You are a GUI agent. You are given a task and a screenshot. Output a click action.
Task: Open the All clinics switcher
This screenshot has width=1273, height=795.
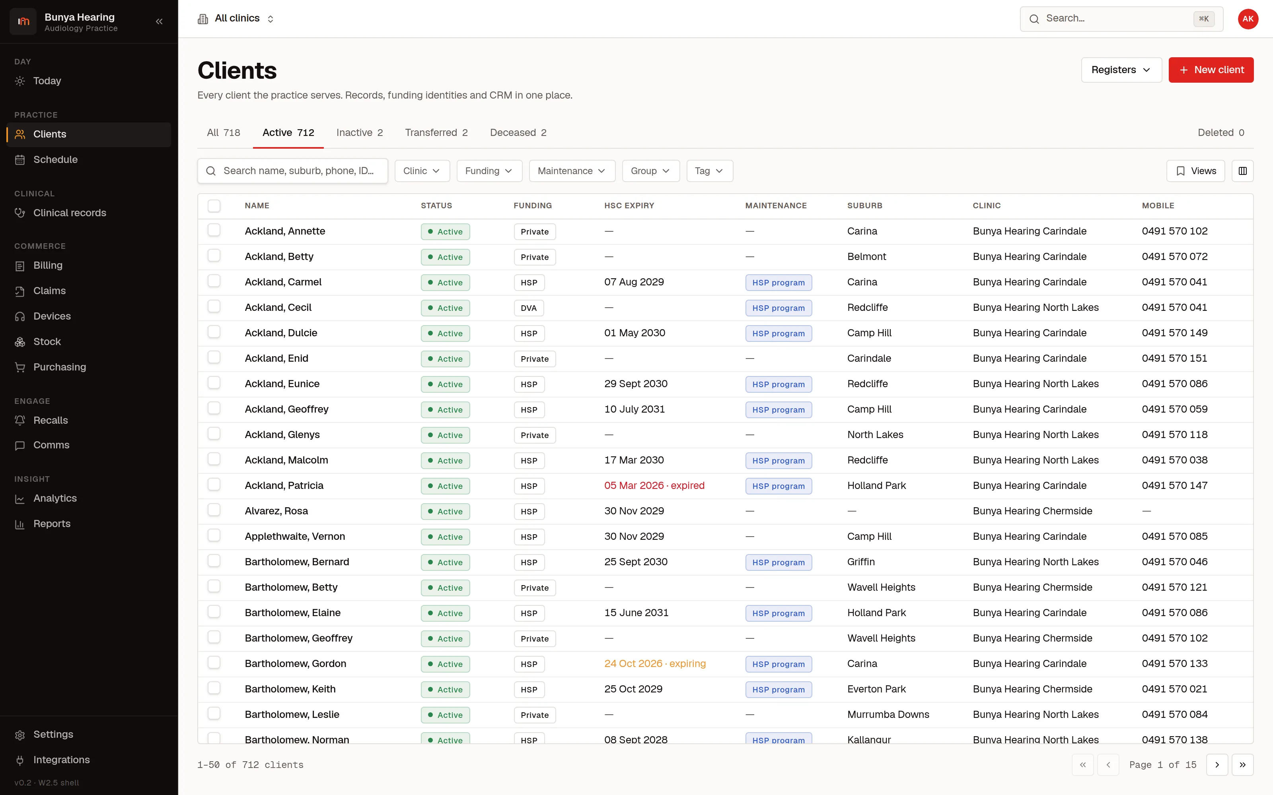(x=236, y=19)
